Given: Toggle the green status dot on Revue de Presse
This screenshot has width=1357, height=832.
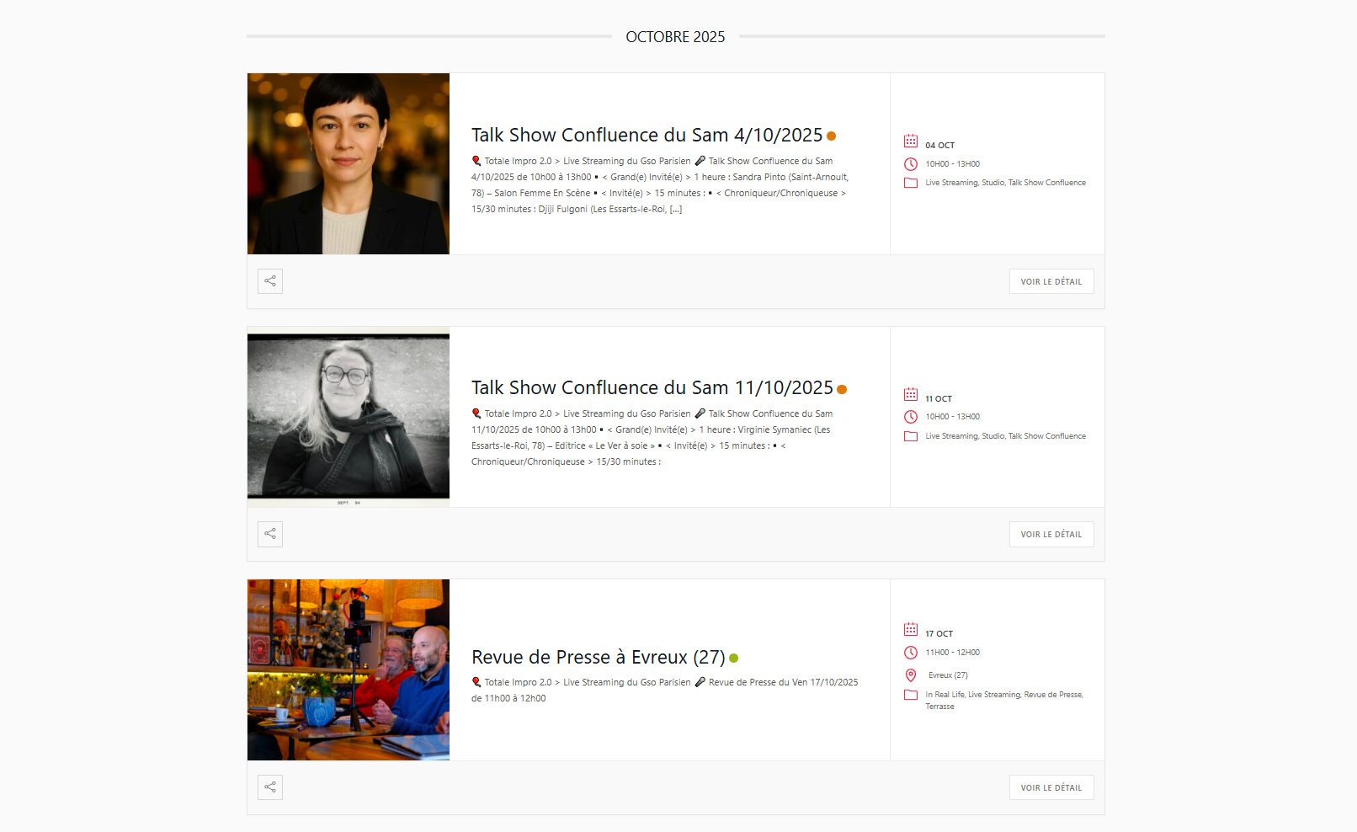Looking at the screenshot, I should tap(733, 658).
